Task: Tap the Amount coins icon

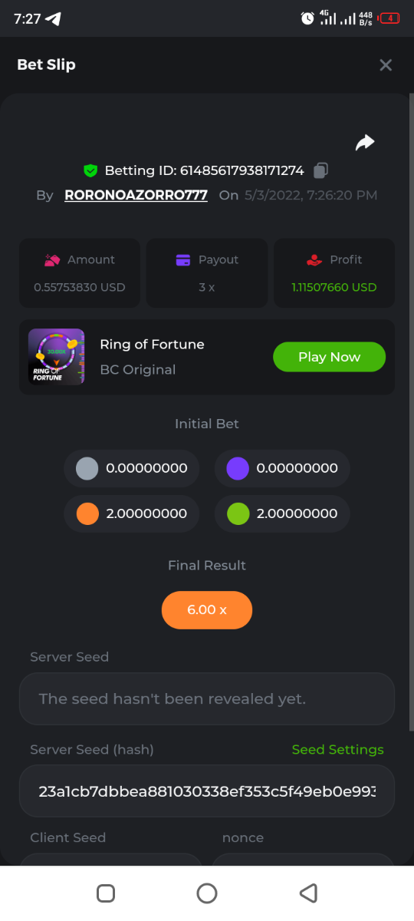Action: point(52,260)
